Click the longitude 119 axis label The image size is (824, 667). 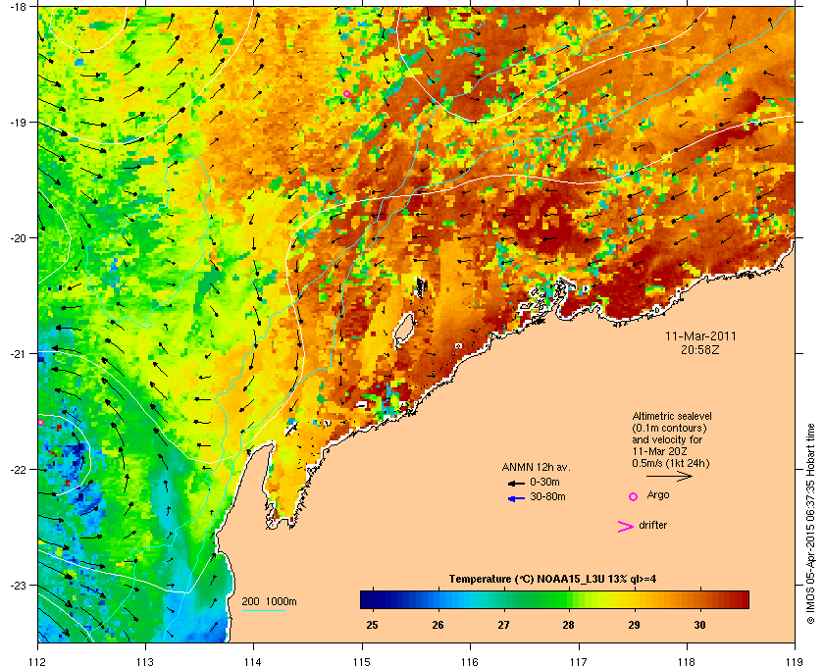point(795,661)
